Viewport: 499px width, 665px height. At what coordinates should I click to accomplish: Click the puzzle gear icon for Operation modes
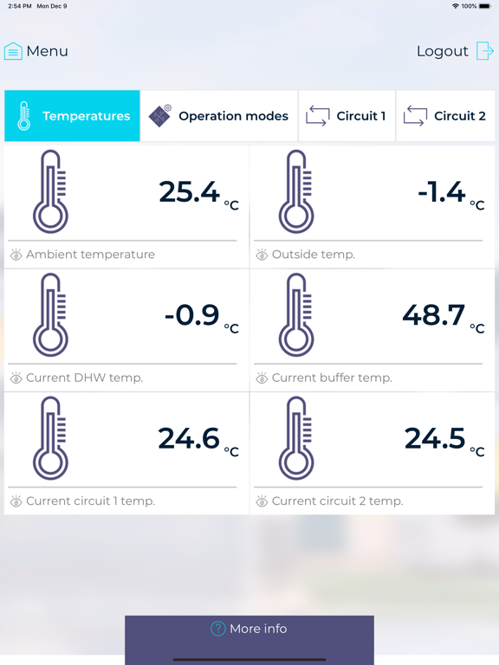click(160, 115)
